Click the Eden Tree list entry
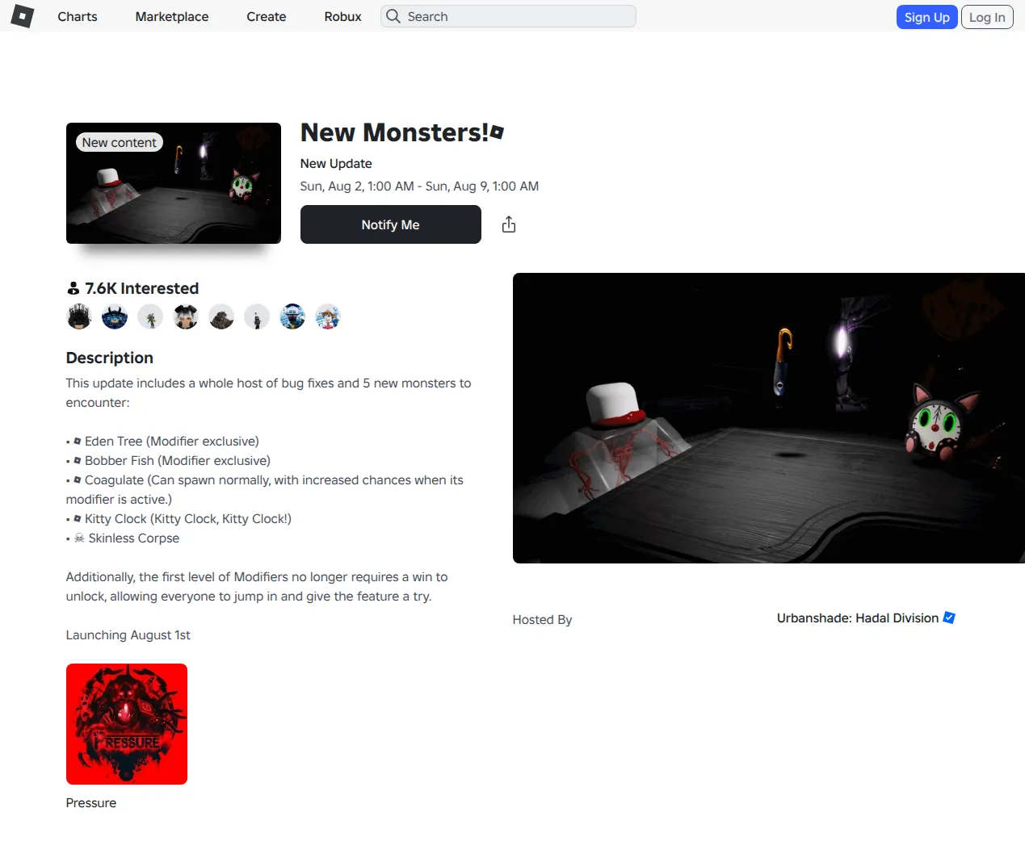 coord(162,441)
